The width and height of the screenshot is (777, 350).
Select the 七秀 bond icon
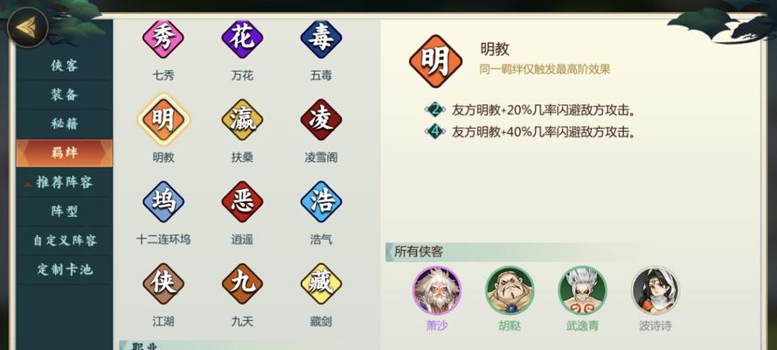coord(163,38)
